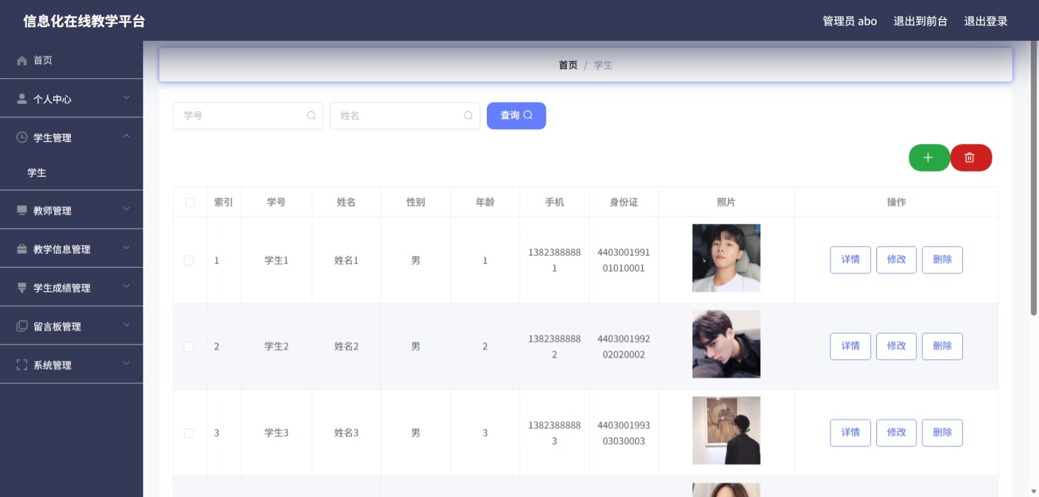This screenshot has height=497, width=1039.
Task: Click the briefcase icon next to 教学信息管理
Action: point(22,249)
